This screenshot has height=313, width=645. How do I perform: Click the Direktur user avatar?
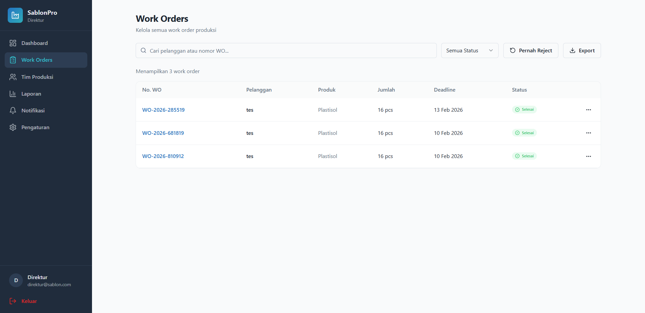pyautogui.click(x=16, y=280)
